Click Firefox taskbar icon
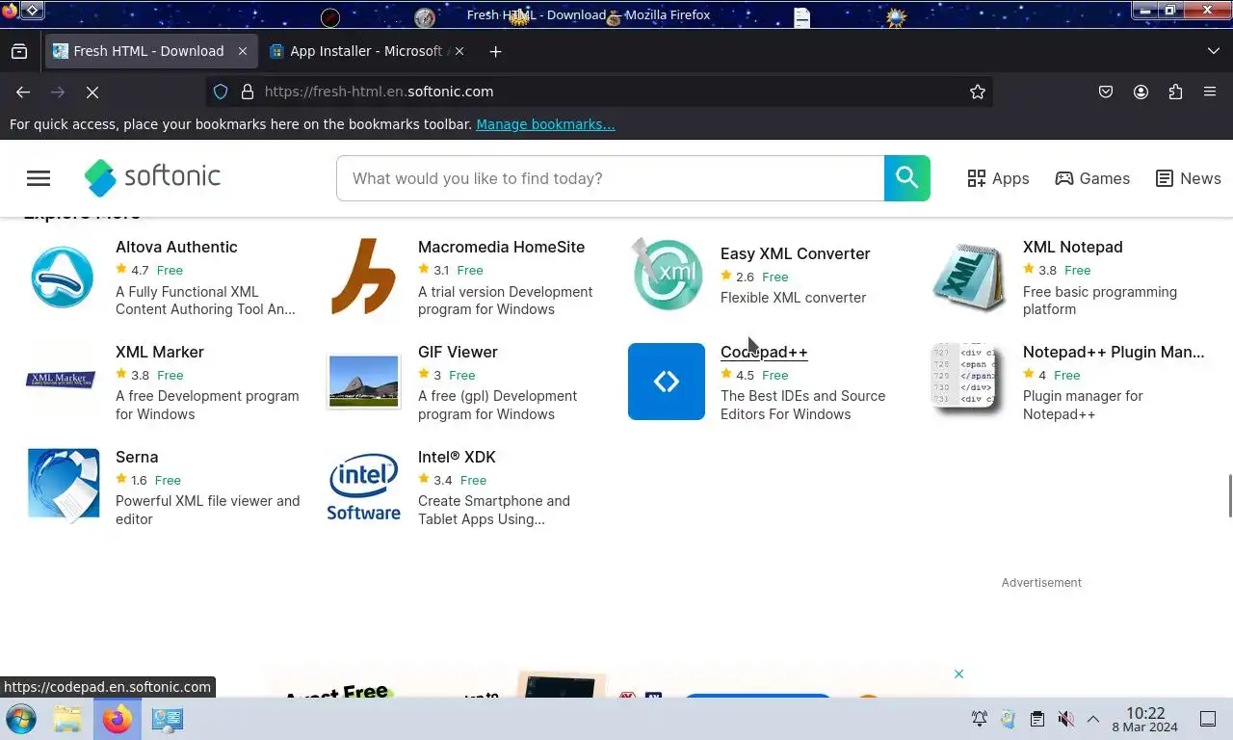The image size is (1233, 740). 117,719
